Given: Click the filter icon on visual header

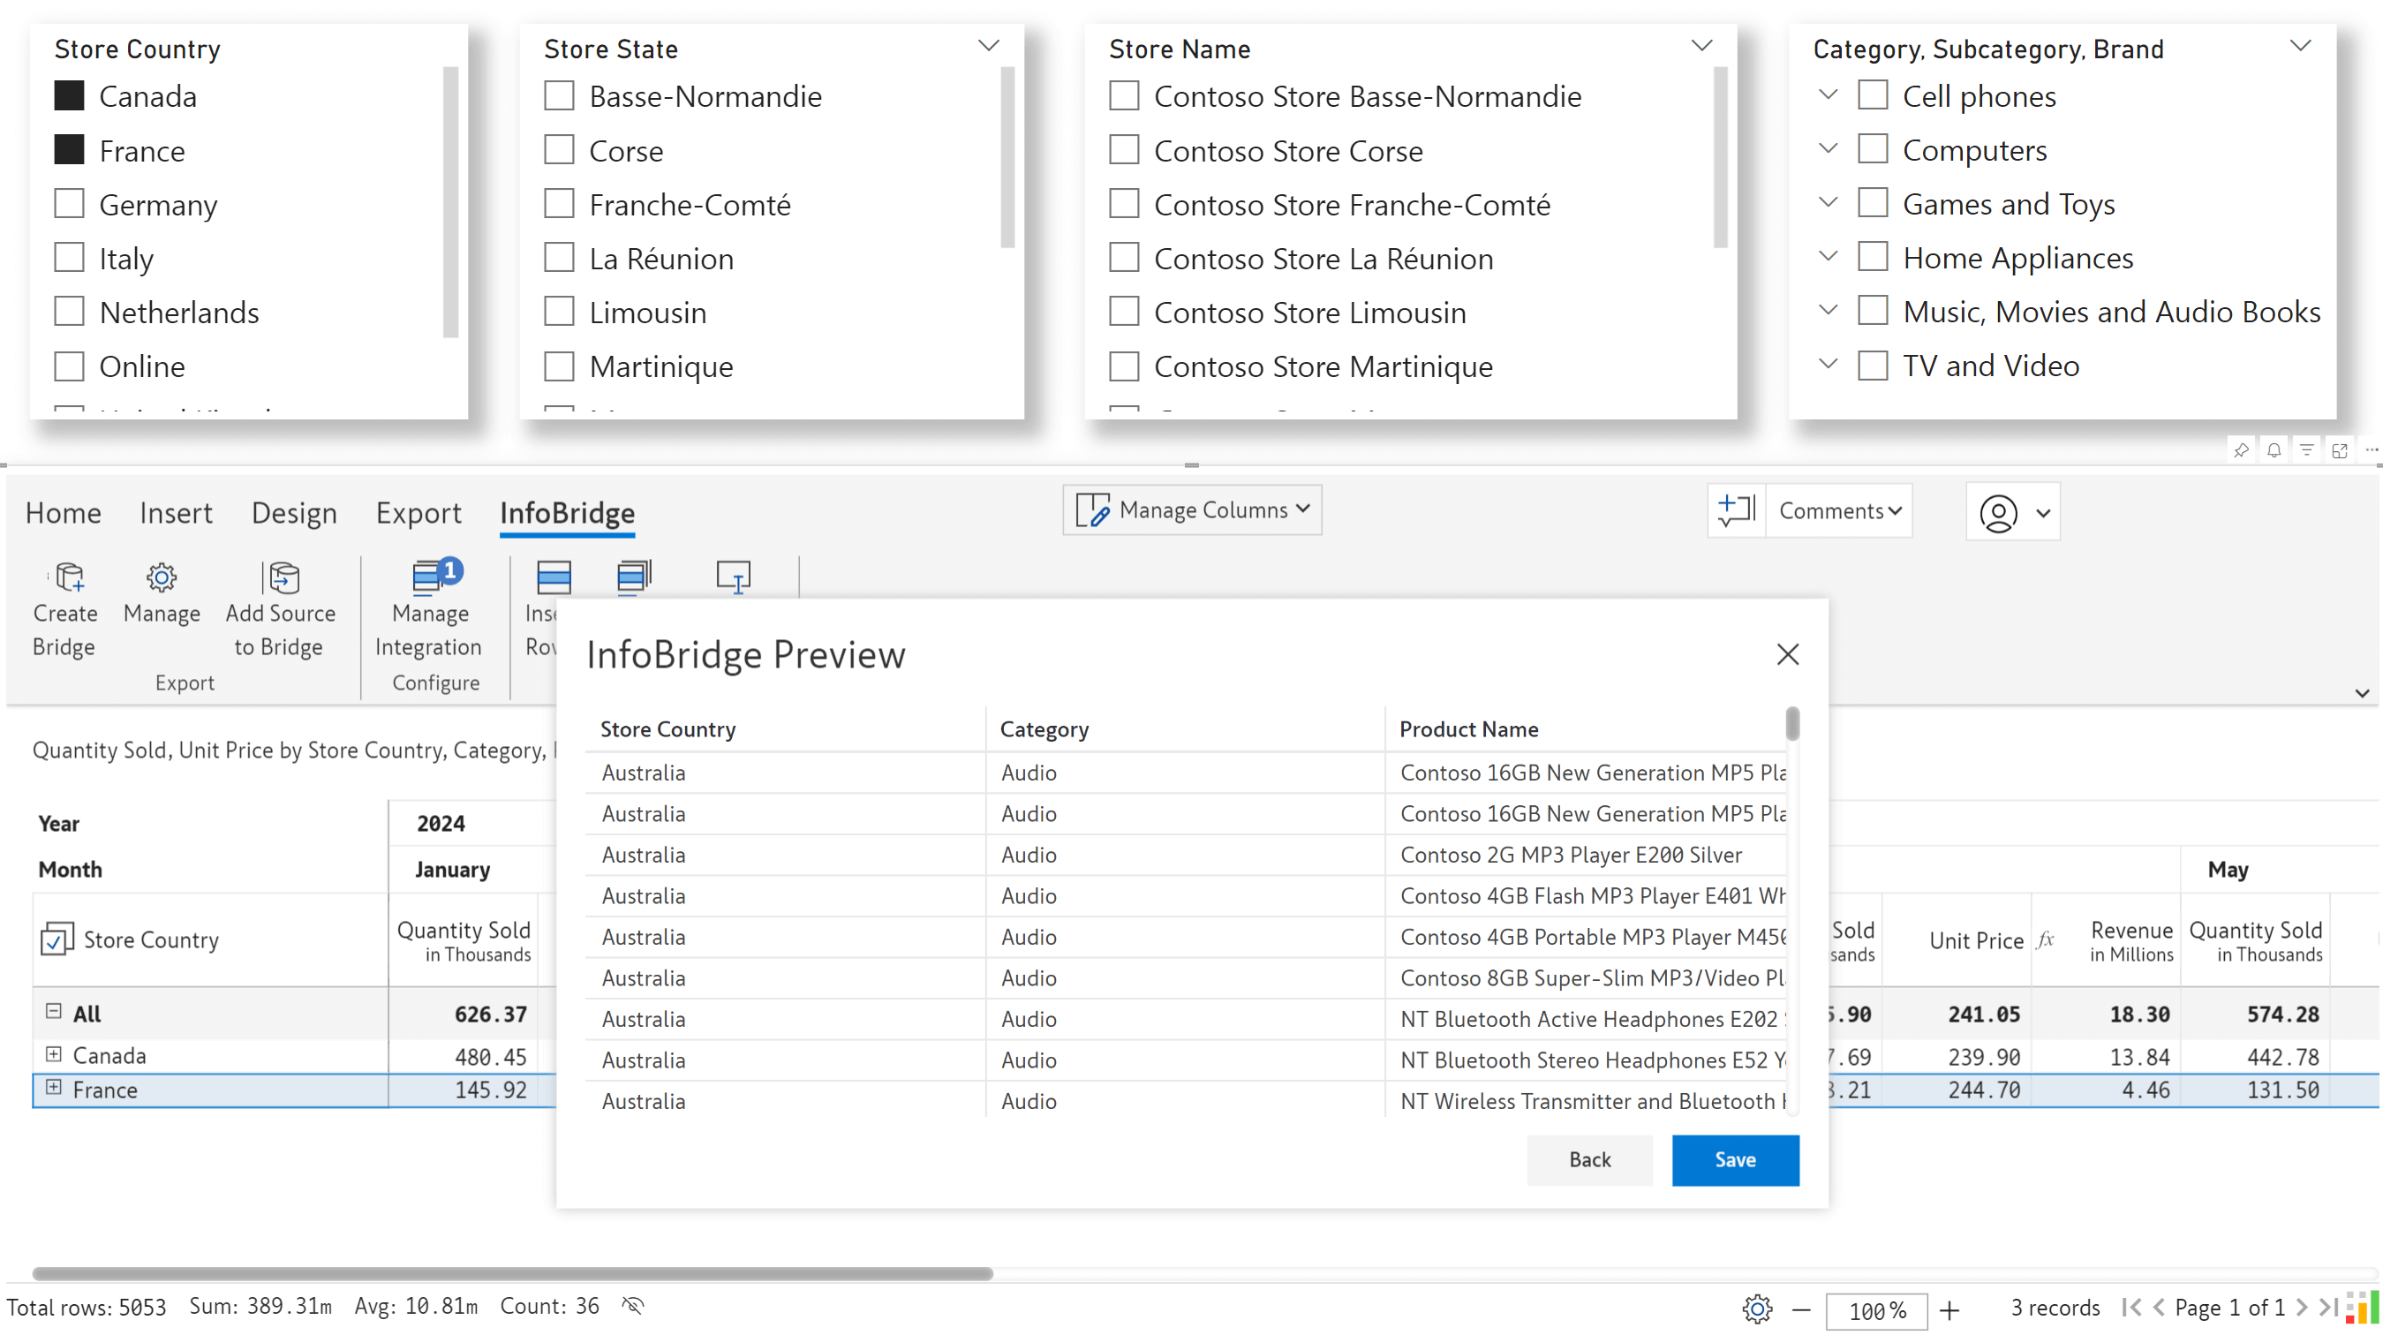Looking at the screenshot, I should (x=2306, y=450).
